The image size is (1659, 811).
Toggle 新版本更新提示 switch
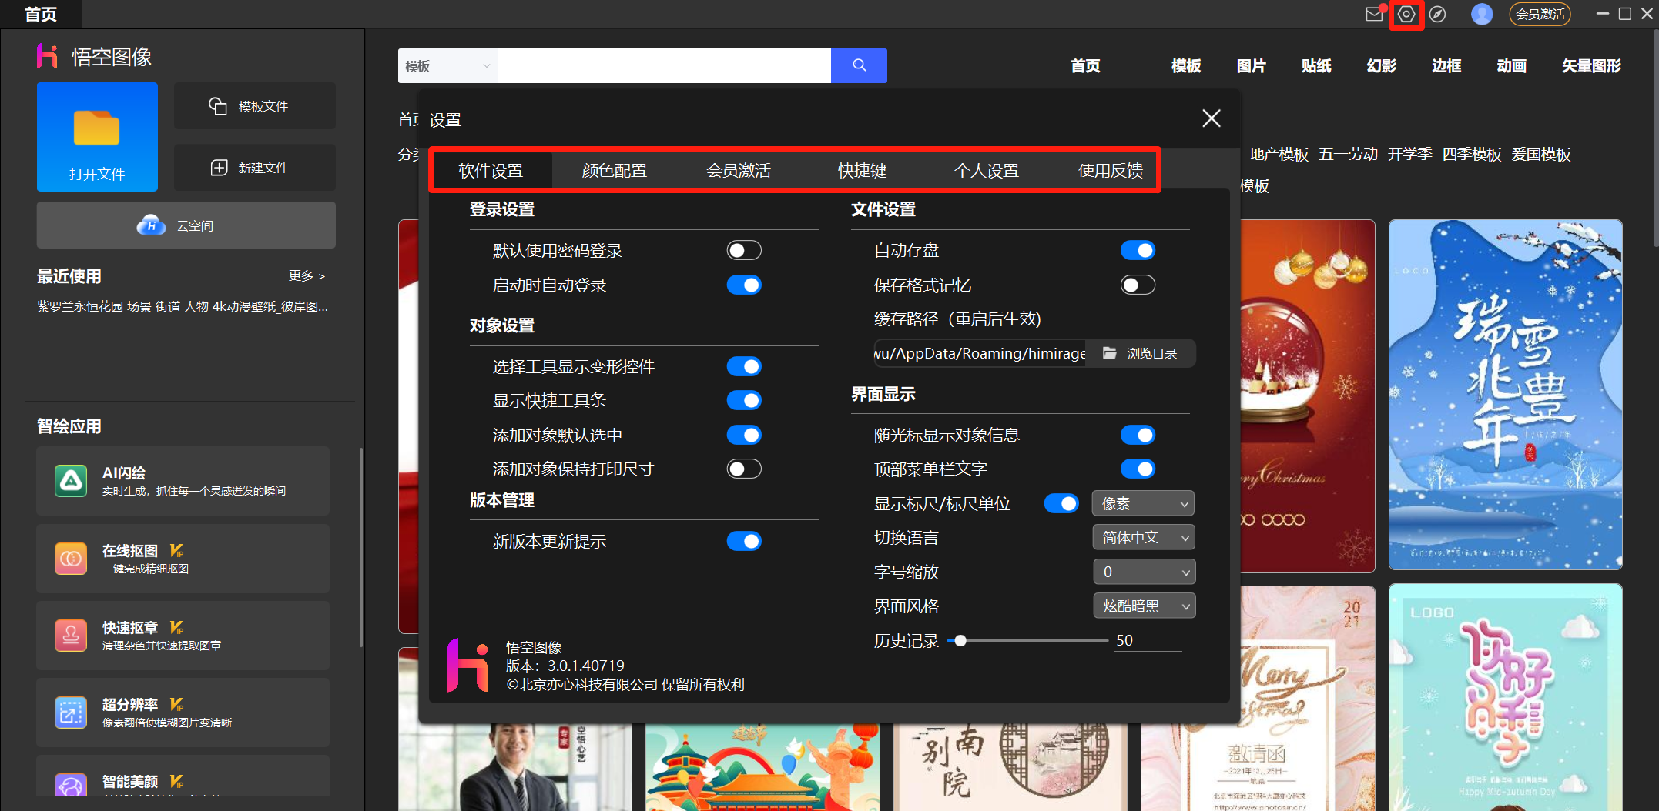click(744, 541)
